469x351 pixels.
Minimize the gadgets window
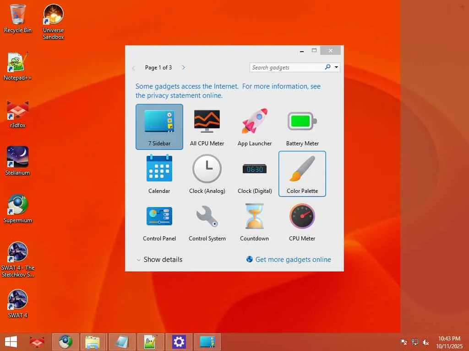coord(302,51)
